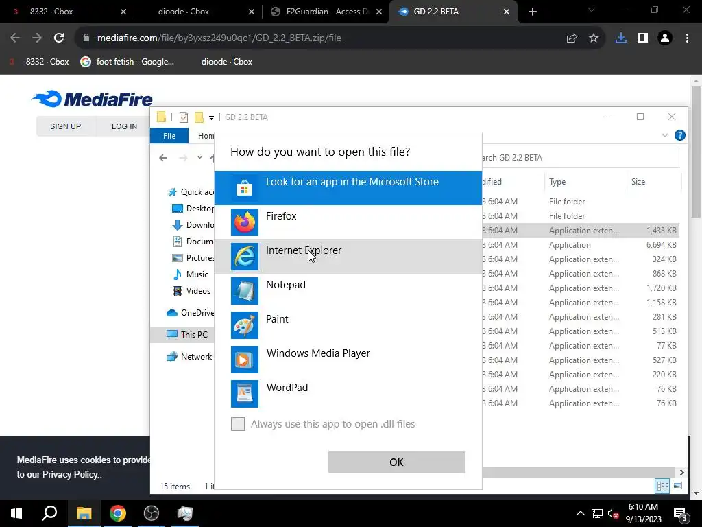The width and height of the screenshot is (702, 527).
Task: Open Desktop in navigation pane
Action: [x=193, y=209]
